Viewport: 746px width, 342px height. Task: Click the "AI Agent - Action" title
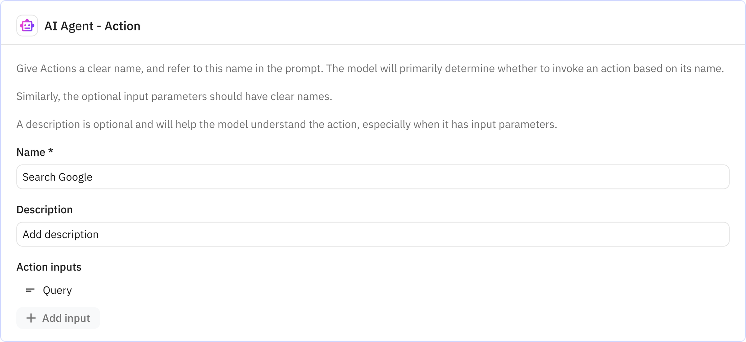coord(92,26)
